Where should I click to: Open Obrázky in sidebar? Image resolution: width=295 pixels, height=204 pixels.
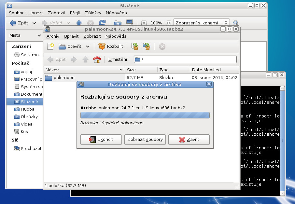coord(26,116)
